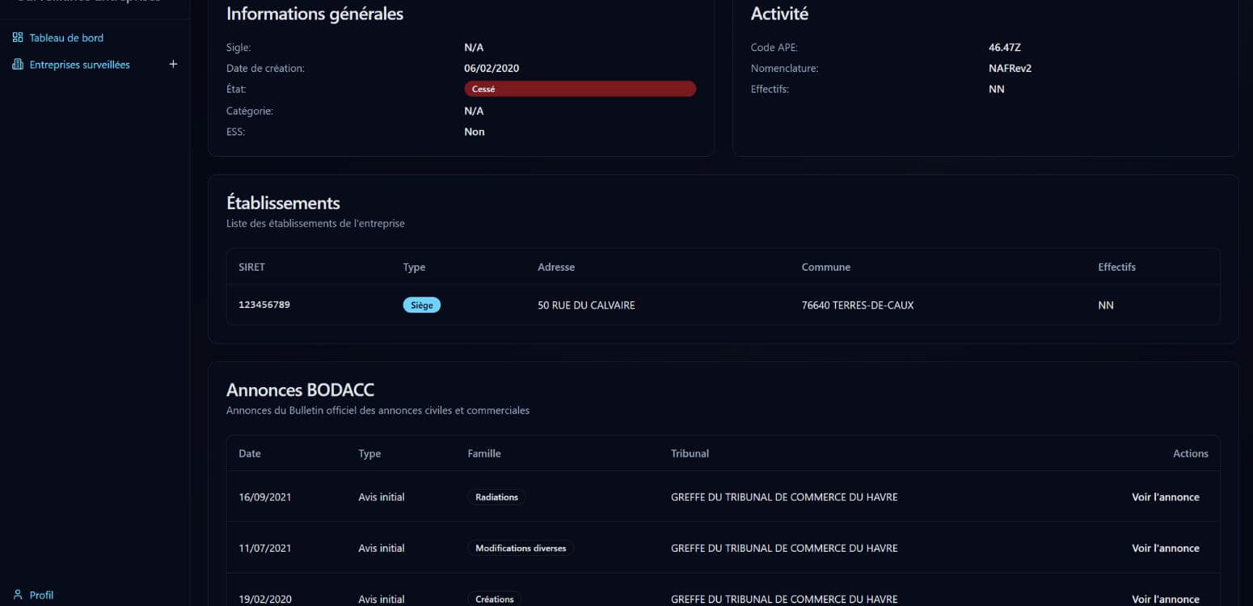
Task: Click the Famille column header
Action: 484,453
